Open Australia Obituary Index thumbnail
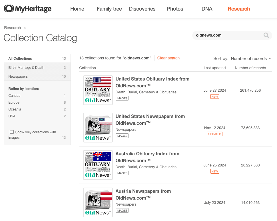This screenshot has height=221, width=277. [98, 165]
